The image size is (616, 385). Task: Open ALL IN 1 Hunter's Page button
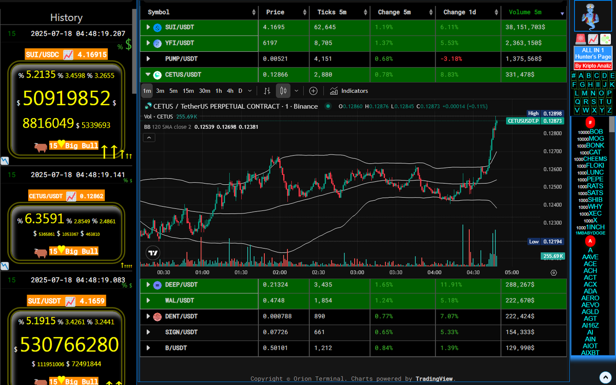[593, 53]
